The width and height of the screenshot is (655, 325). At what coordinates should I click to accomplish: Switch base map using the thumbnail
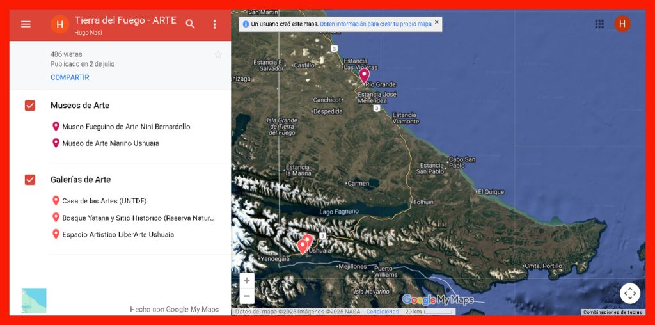(34, 301)
